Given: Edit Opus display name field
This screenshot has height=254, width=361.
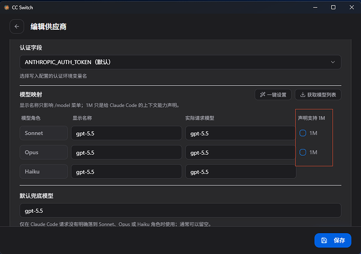Looking at the screenshot, I should (127, 152).
